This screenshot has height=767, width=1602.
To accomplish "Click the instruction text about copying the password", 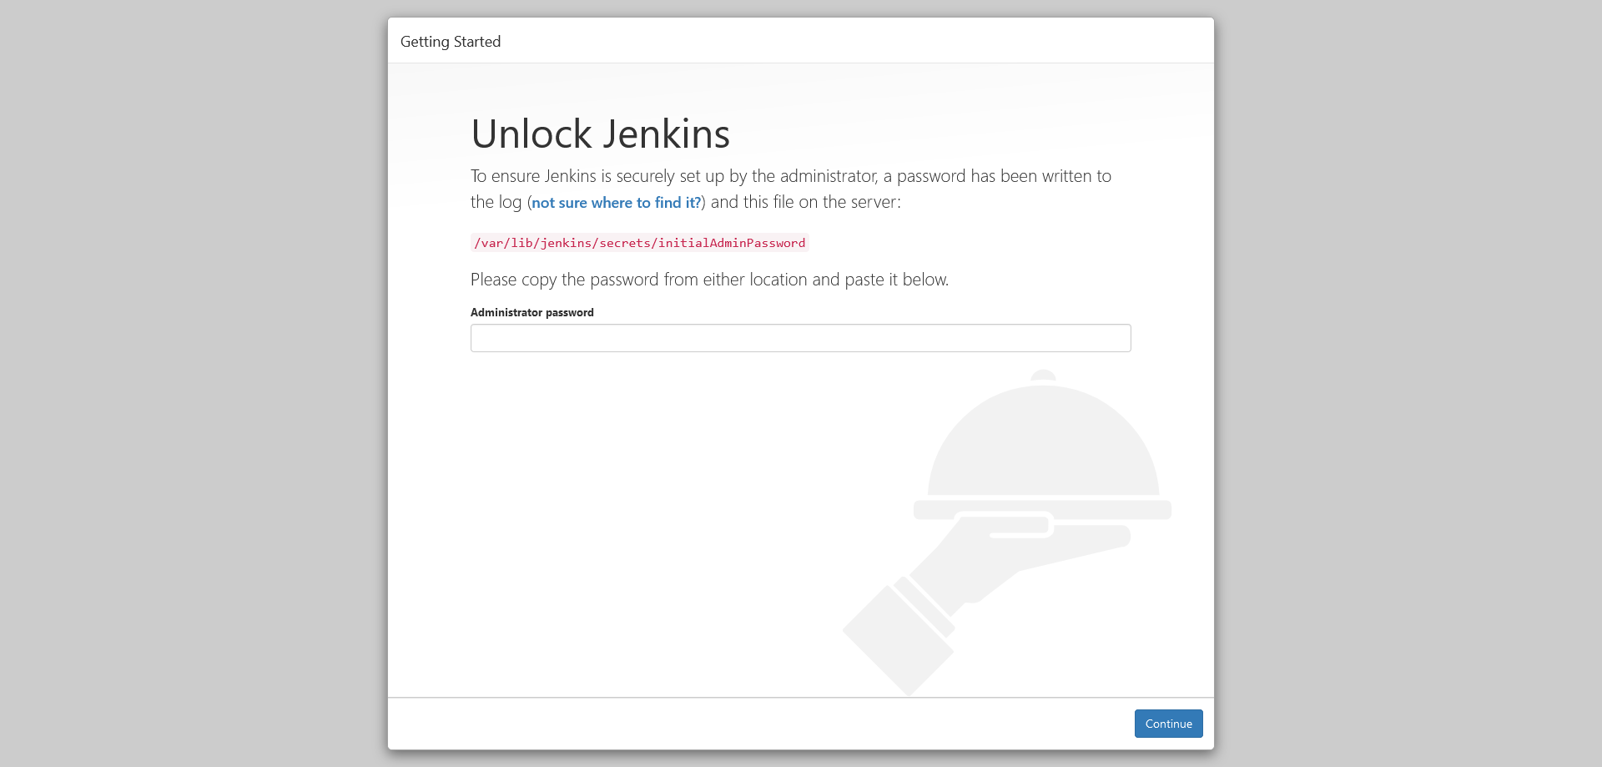I will click(709, 279).
